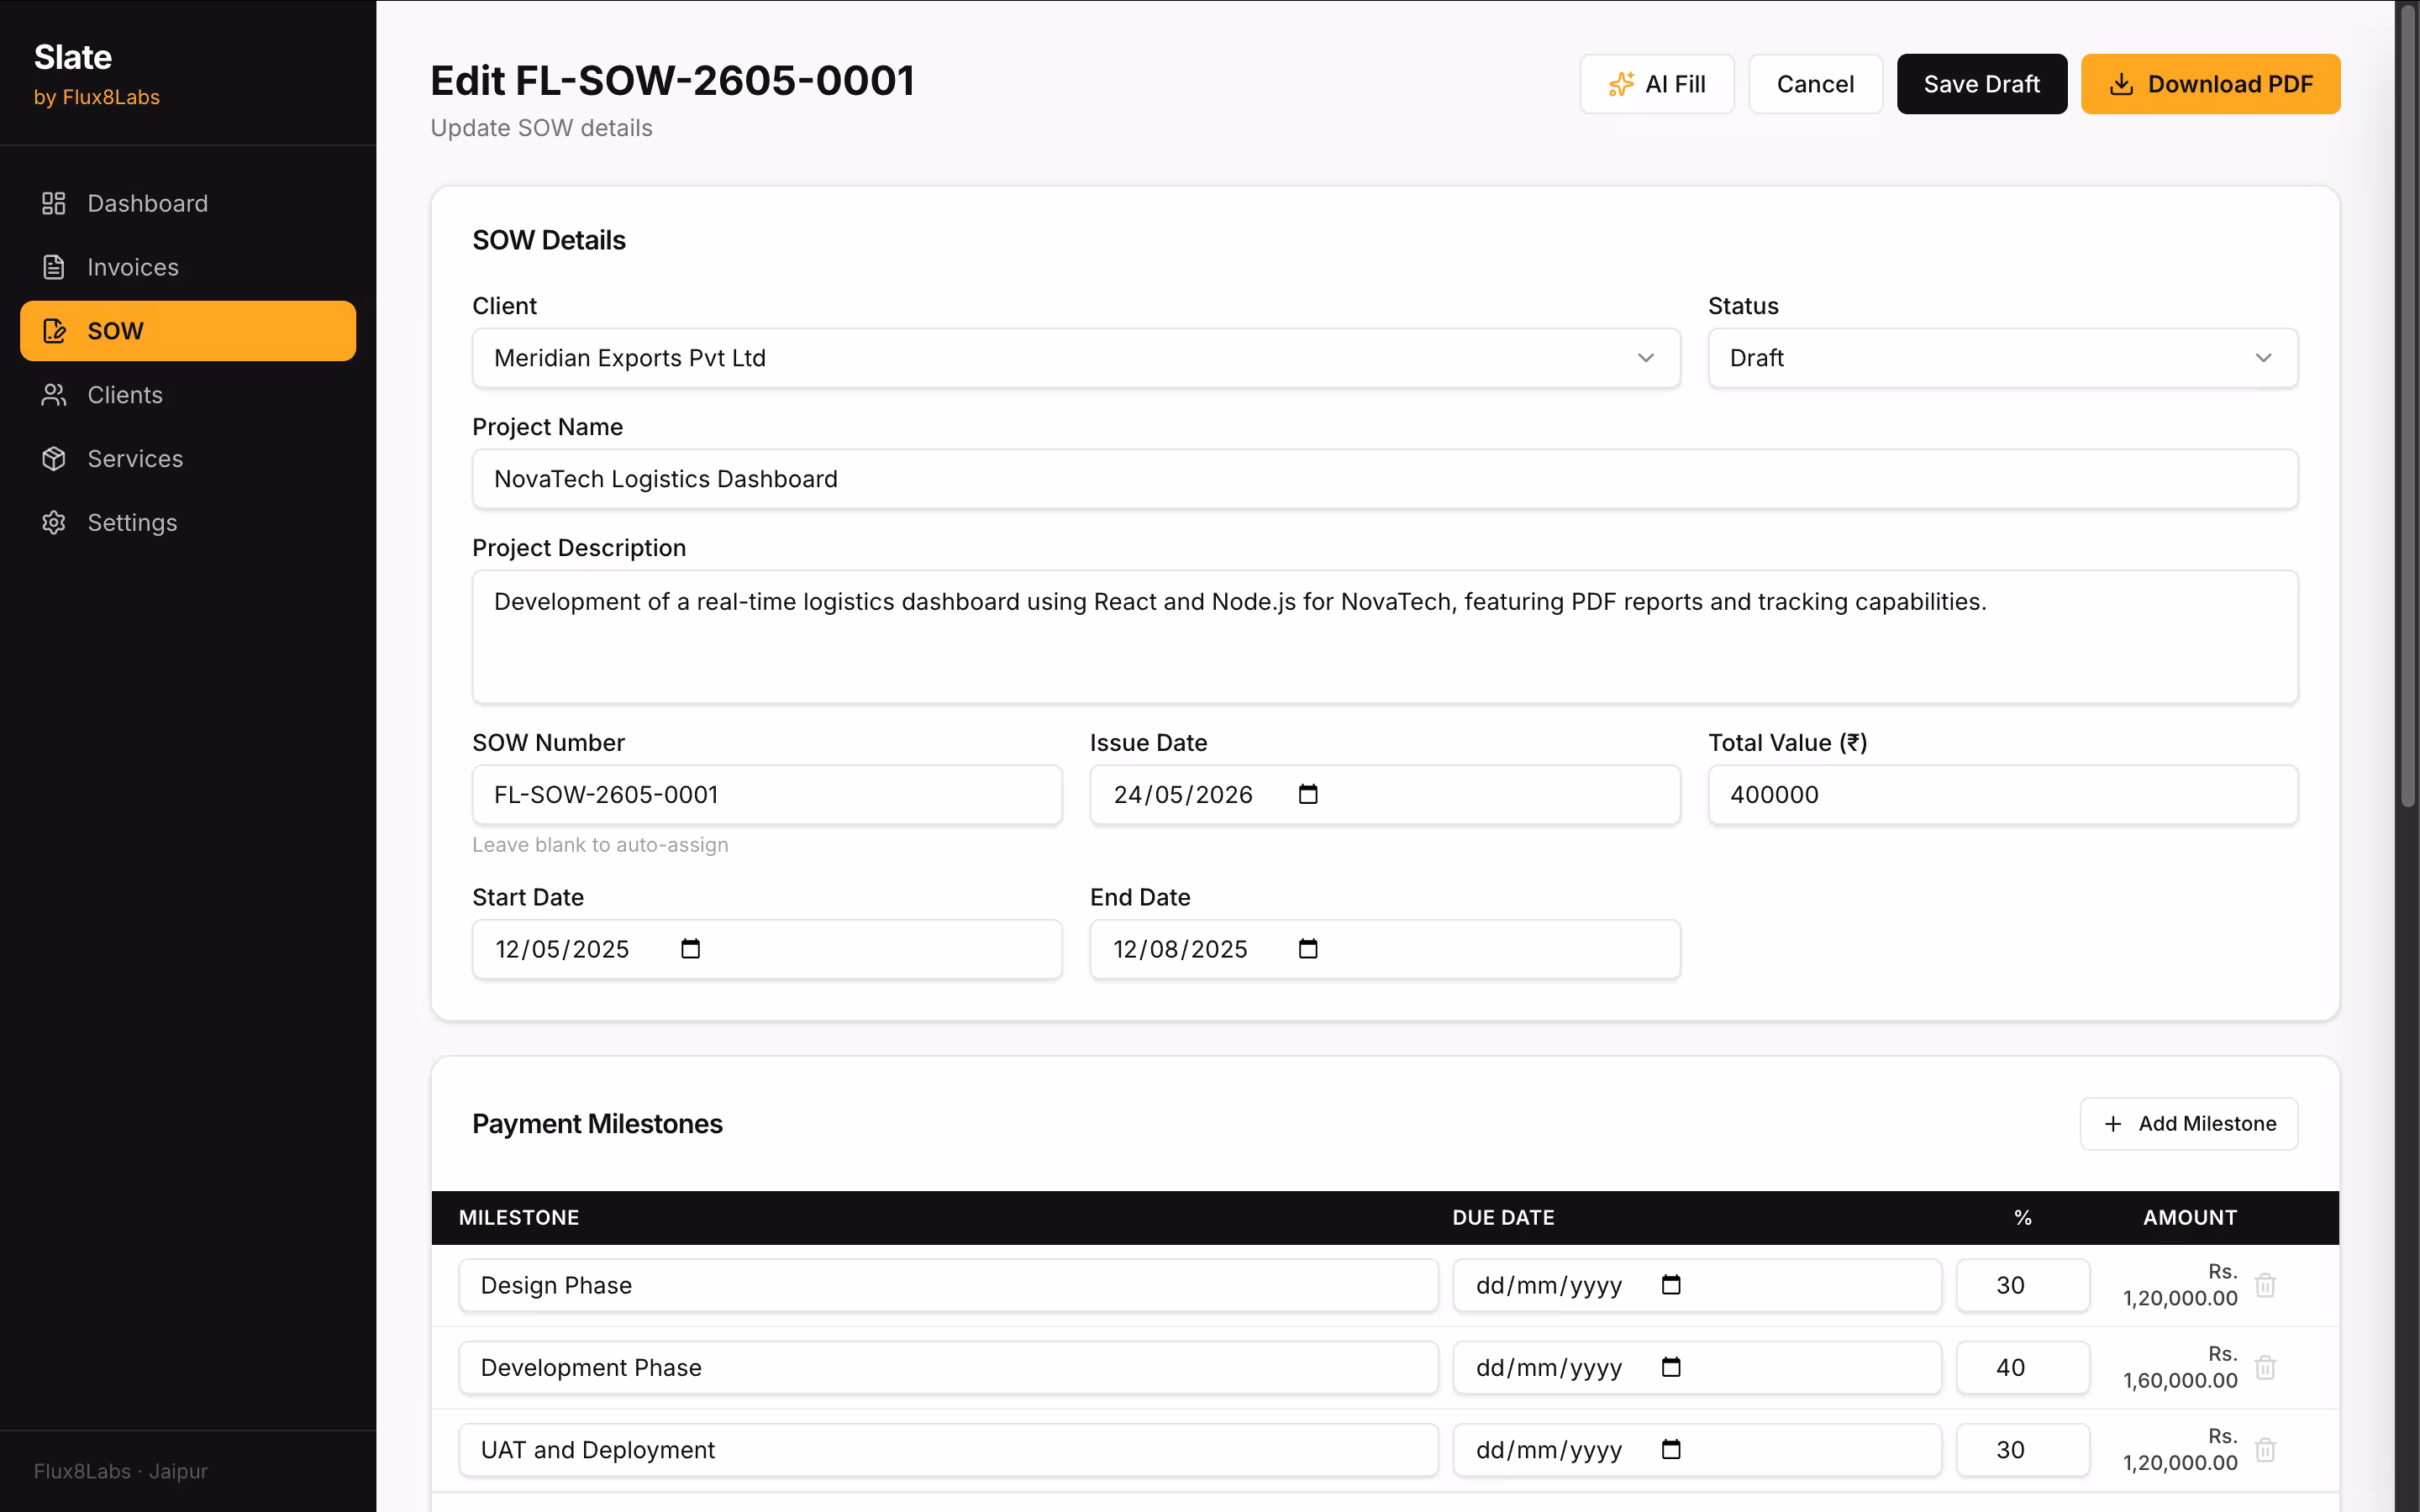The width and height of the screenshot is (2420, 1512).
Task: Open calendar for UAT and Deployment due date
Action: 1671,1448
